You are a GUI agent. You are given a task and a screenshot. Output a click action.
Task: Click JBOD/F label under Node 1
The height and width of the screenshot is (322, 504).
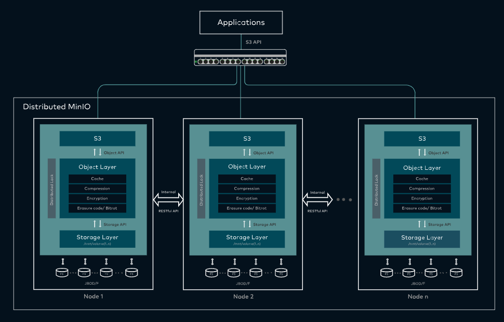pos(91,284)
